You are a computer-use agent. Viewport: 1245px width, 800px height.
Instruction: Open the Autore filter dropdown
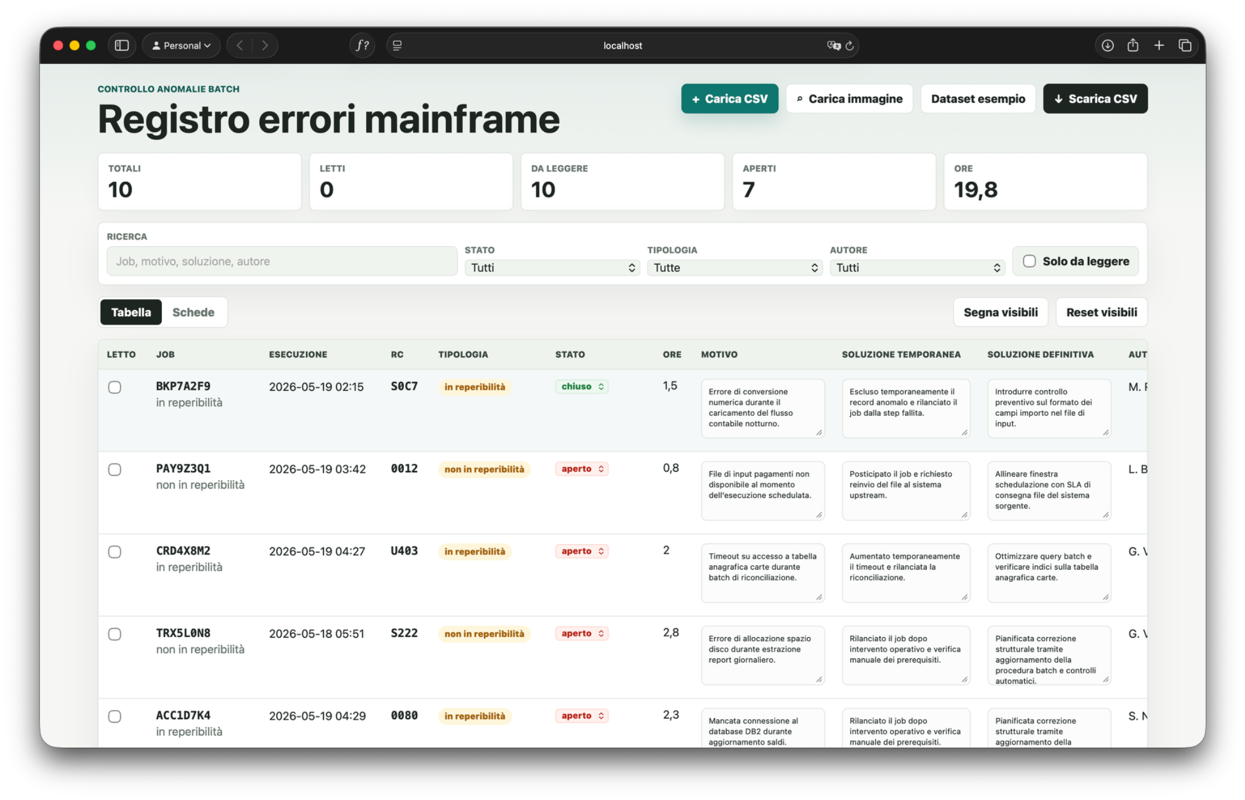917,267
